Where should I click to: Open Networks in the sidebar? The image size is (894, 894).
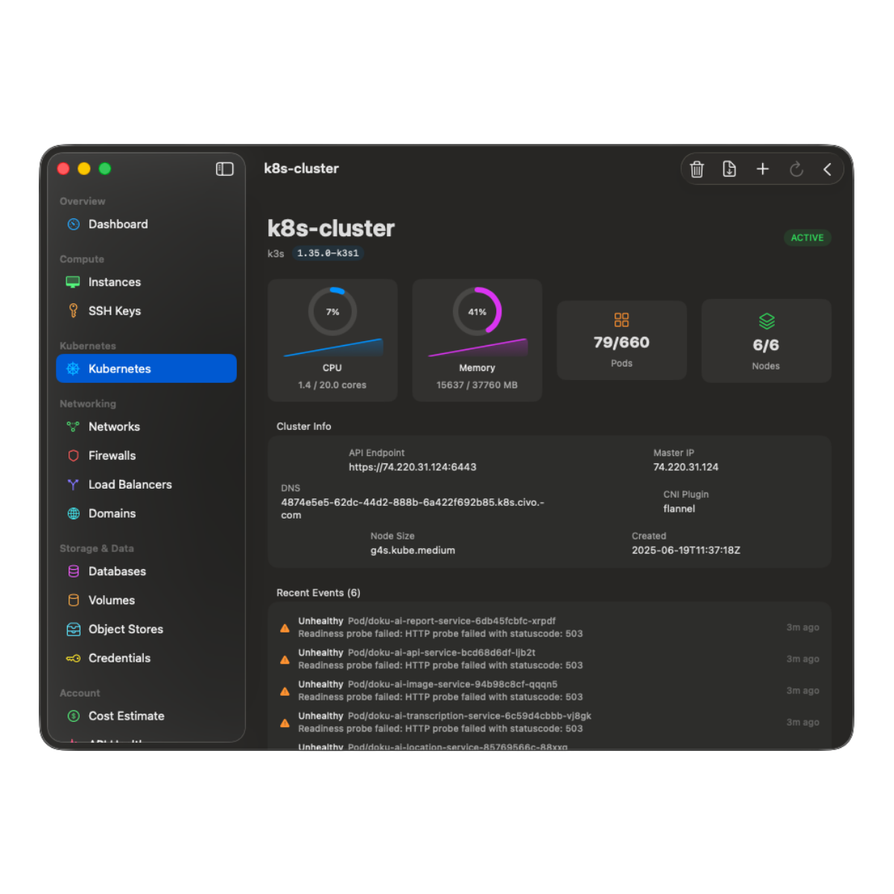pyautogui.click(x=146, y=427)
